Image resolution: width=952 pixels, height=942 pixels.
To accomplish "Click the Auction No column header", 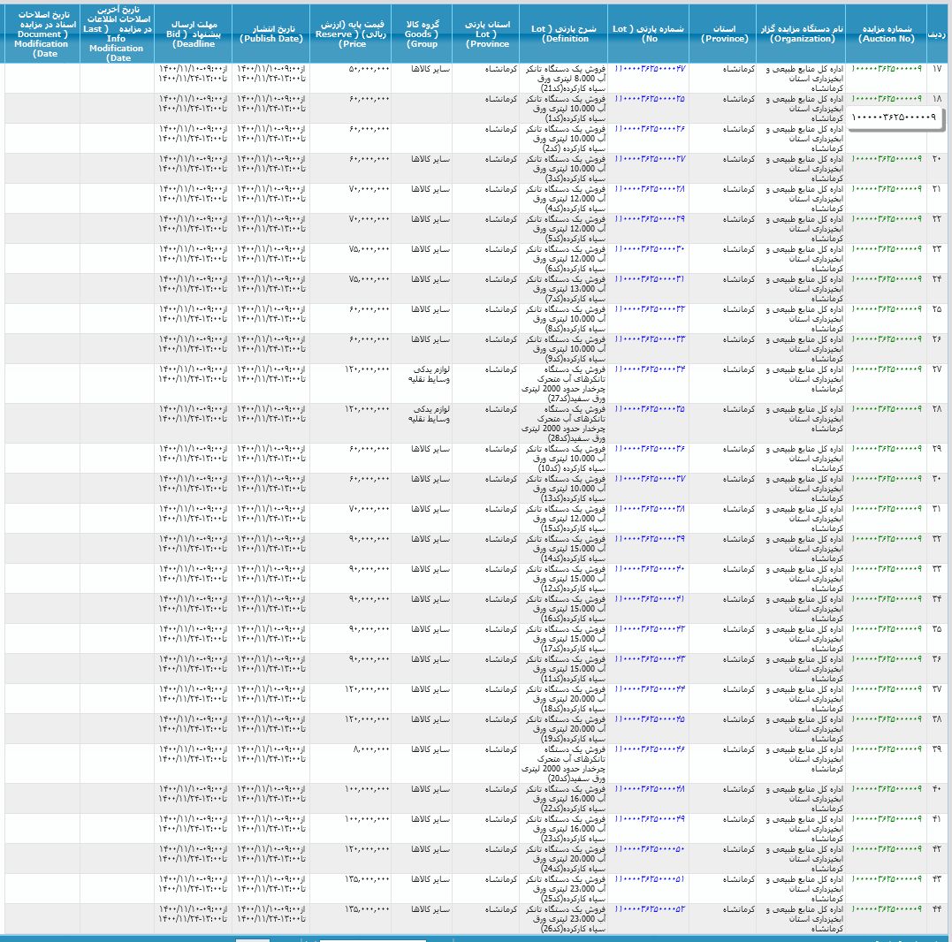I will 885,34.
